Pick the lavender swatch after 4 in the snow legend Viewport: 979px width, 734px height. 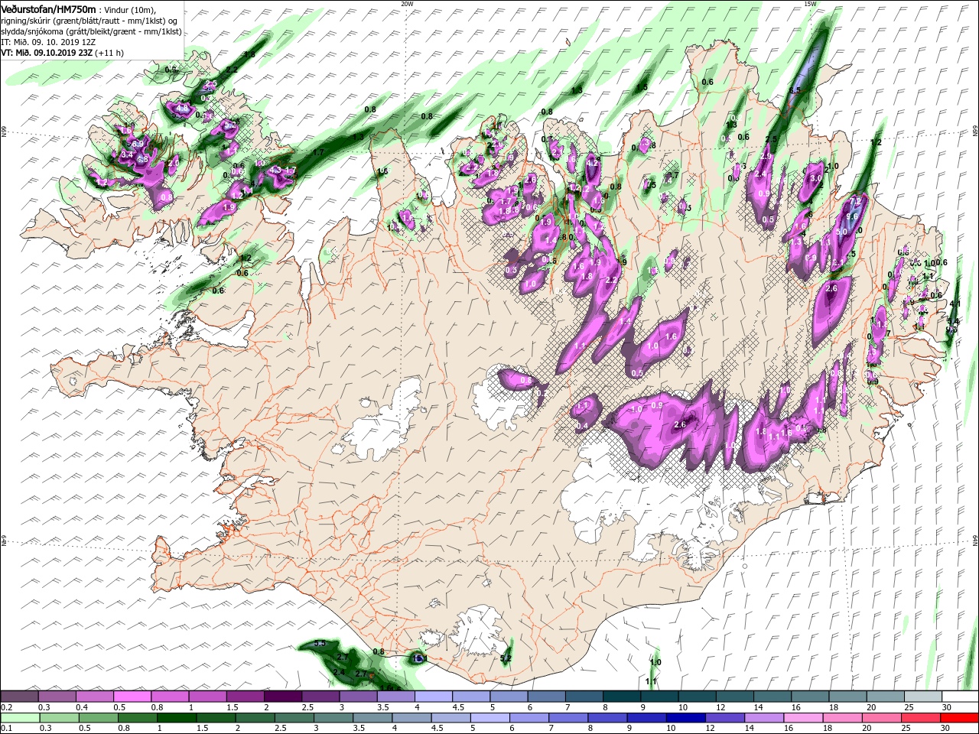coord(432,697)
